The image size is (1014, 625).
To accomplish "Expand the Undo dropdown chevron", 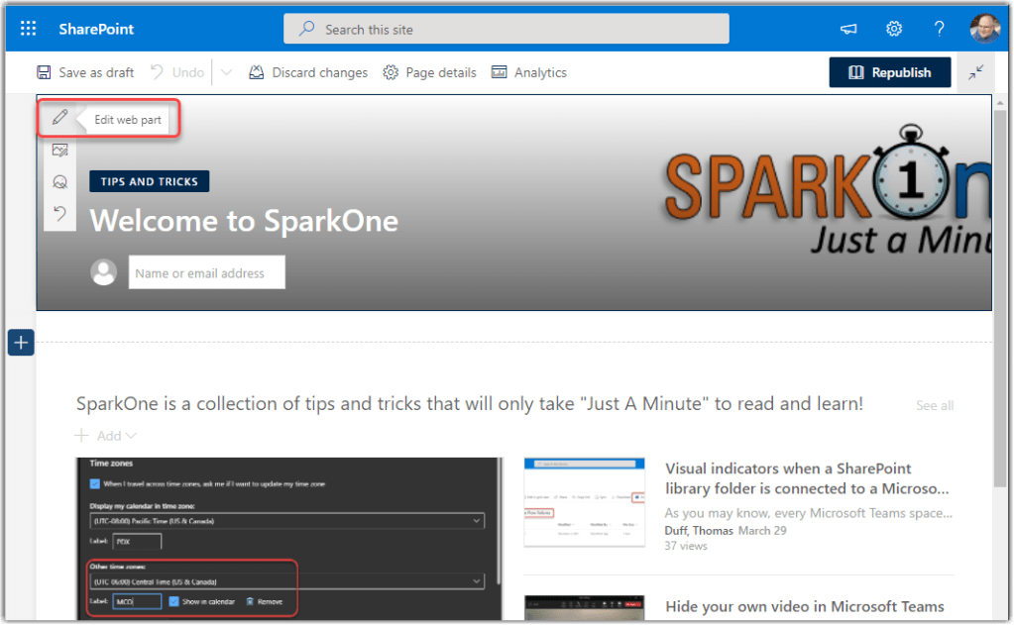I will [226, 72].
